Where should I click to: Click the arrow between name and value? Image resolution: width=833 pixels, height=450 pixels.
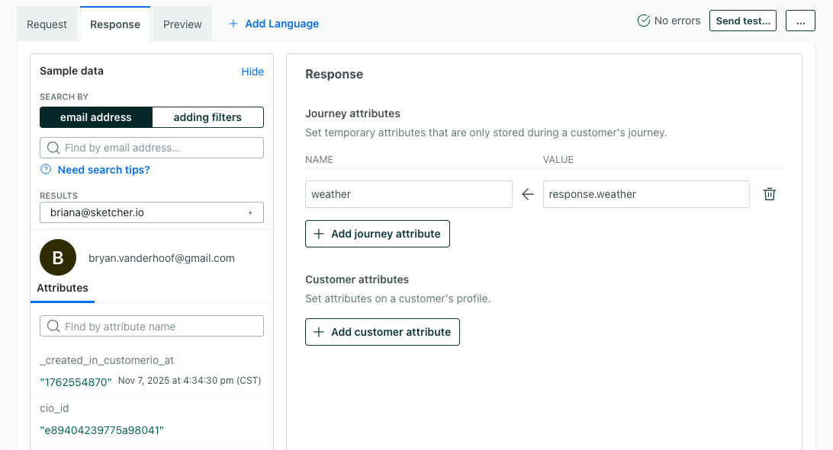[527, 194]
